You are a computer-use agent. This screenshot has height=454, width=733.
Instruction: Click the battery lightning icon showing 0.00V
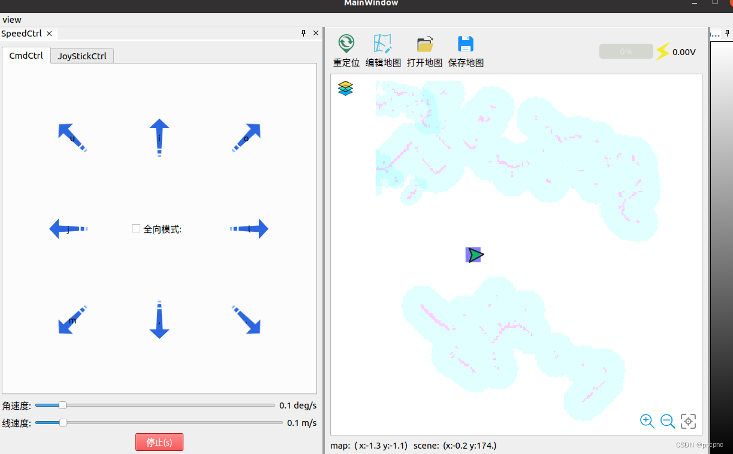(x=662, y=52)
